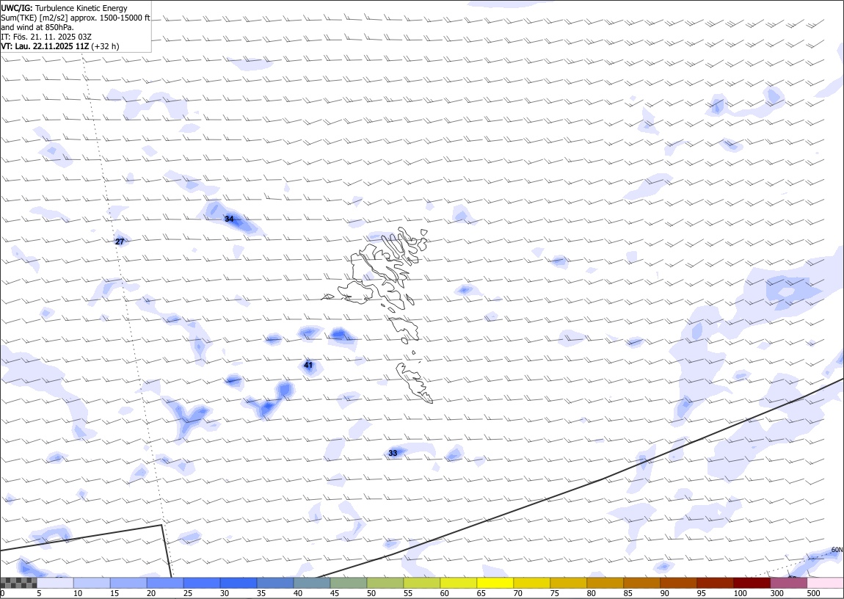Select the 60–65 yellow legend swatch
The image size is (844, 599).
click(x=458, y=583)
